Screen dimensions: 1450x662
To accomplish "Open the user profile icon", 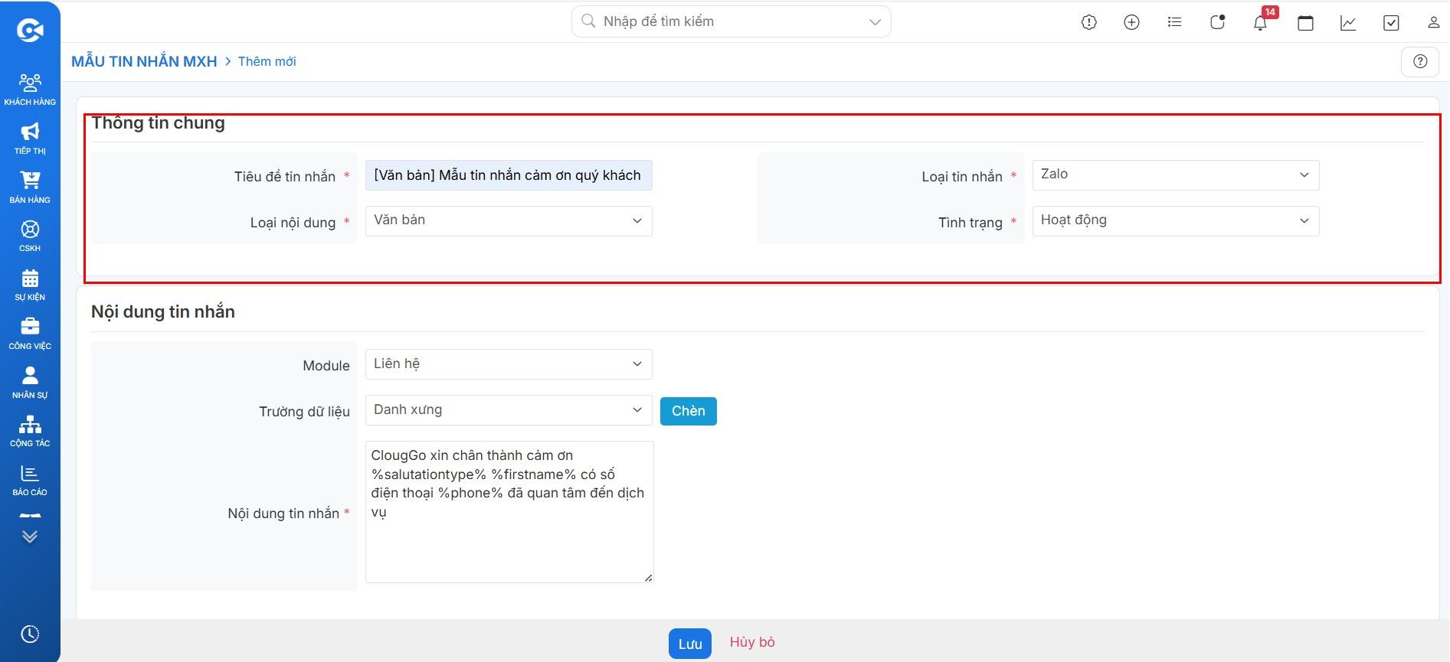I will pos(1433,22).
